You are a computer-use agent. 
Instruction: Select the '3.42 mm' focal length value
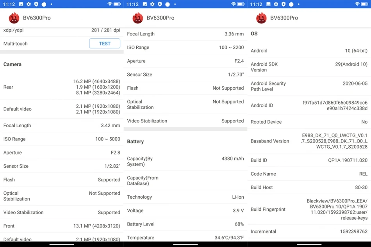click(x=111, y=126)
